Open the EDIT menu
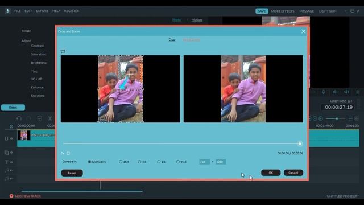 (x=28, y=11)
